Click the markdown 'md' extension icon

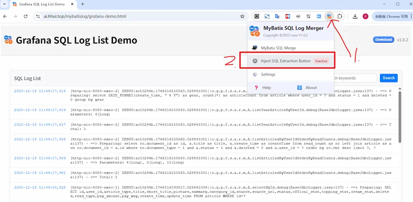[x=298, y=16]
